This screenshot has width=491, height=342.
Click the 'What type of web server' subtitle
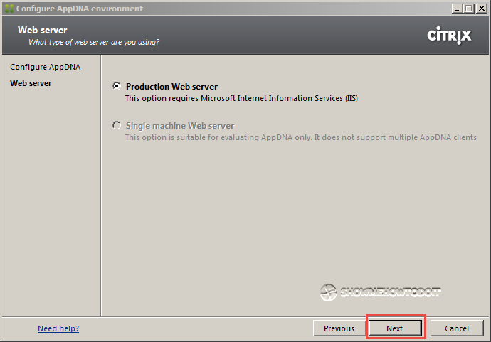pyautogui.click(x=94, y=42)
